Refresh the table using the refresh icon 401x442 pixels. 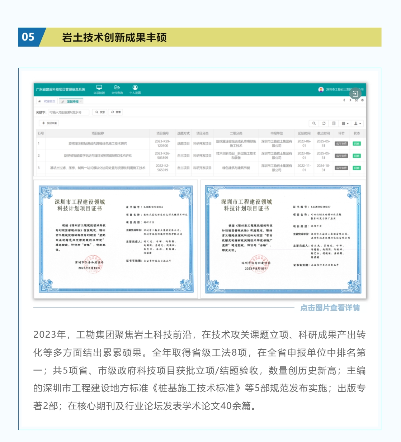pos(324,123)
